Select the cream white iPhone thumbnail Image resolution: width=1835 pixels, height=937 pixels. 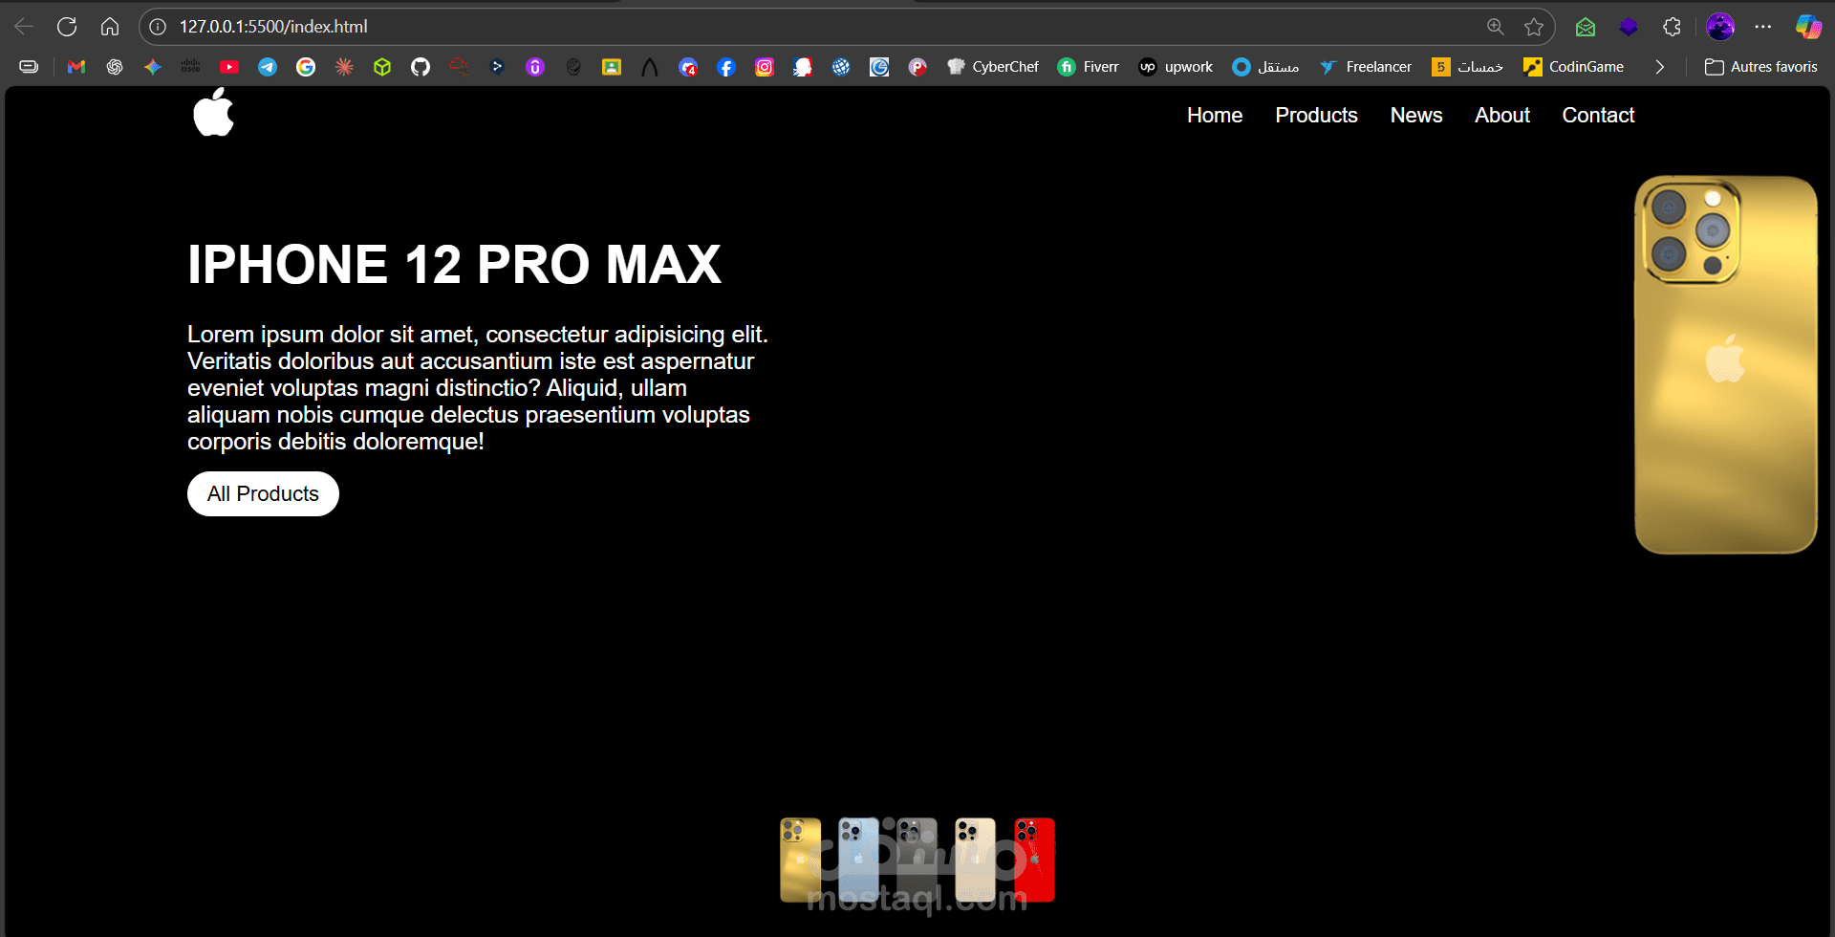pyautogui.click(x=975, y=860)
